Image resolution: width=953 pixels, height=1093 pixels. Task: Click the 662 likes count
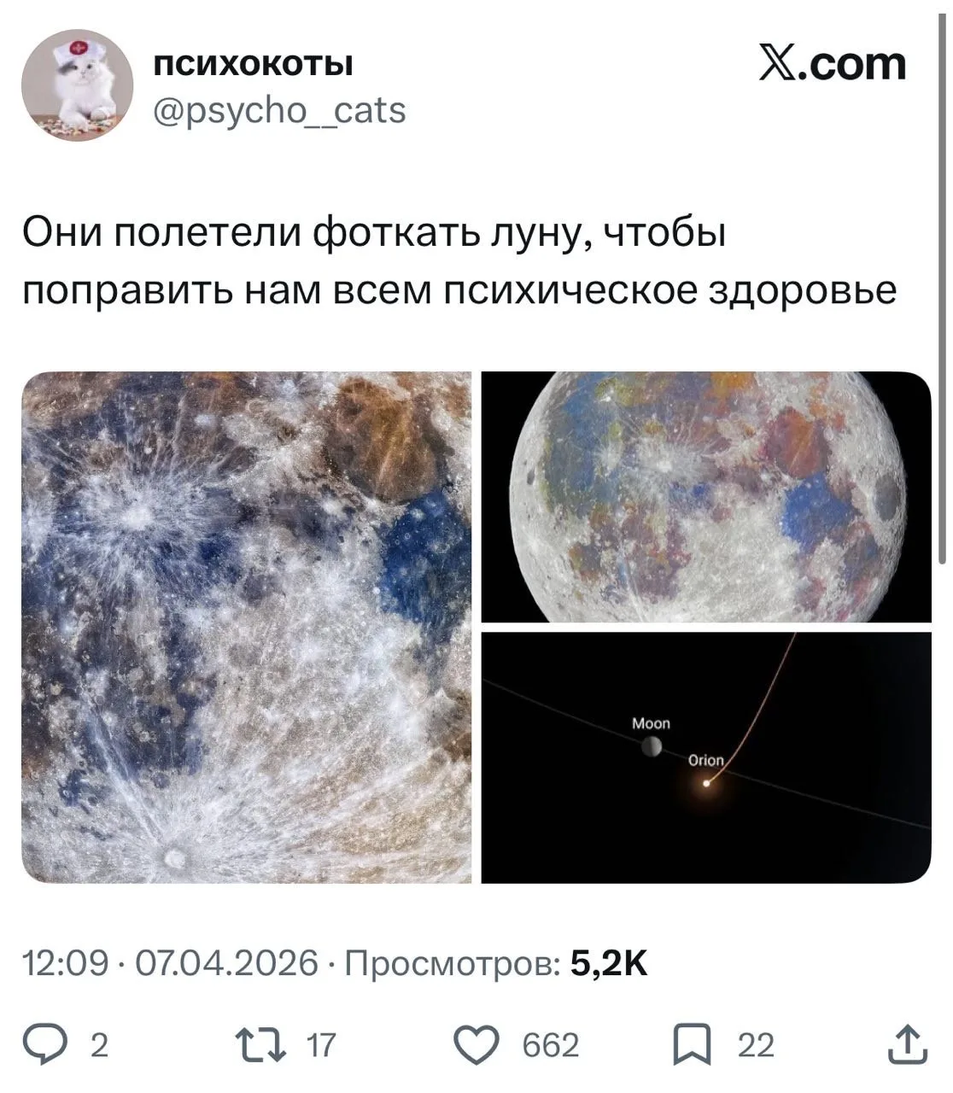(x=550, y=1046)
